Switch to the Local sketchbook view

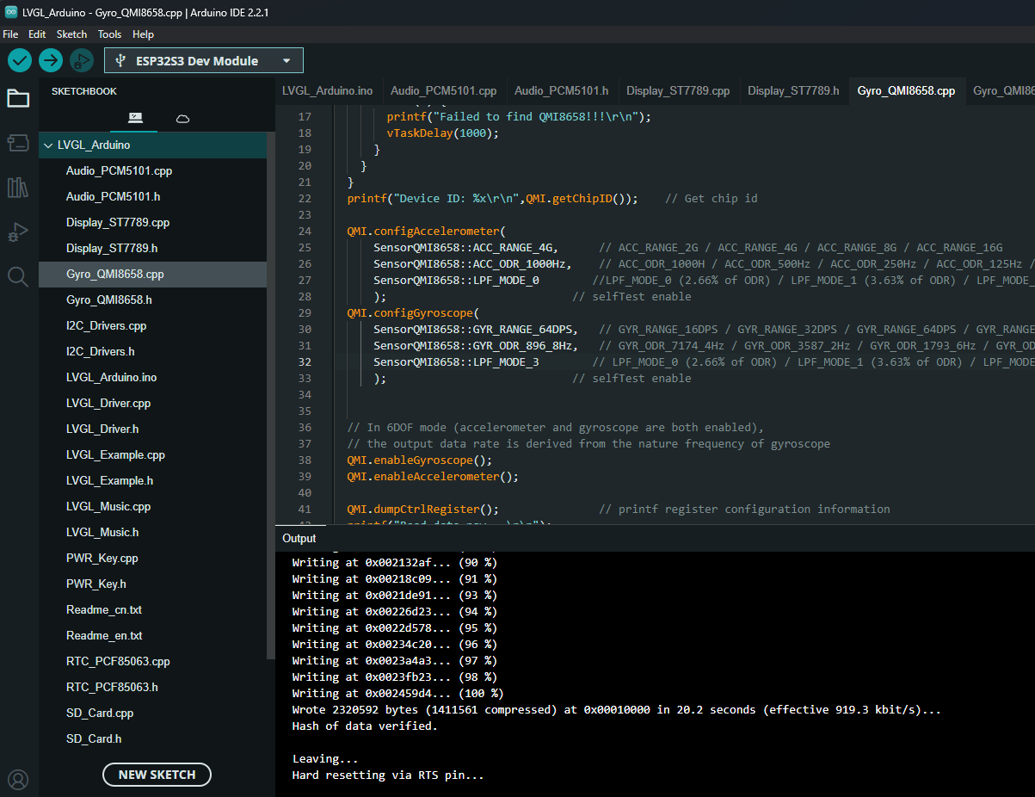(133, 118)
